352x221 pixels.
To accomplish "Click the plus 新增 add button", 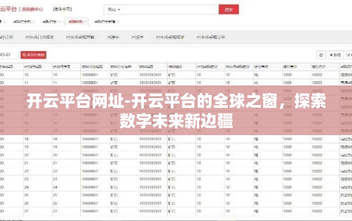I will pyautogui.click(x=335, y=55).
